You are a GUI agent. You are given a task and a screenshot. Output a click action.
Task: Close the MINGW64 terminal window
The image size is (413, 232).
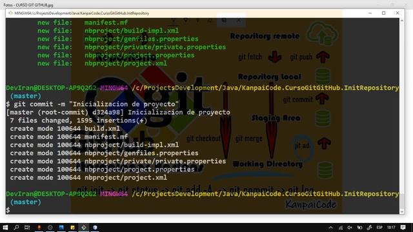[398, 13]
